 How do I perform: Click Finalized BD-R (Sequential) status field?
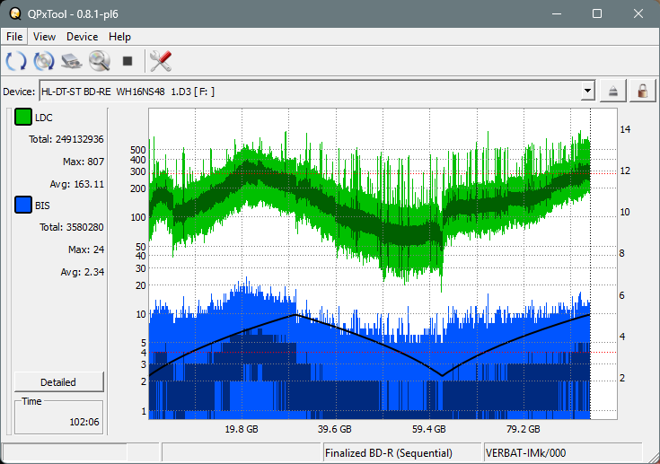(402, 452)
